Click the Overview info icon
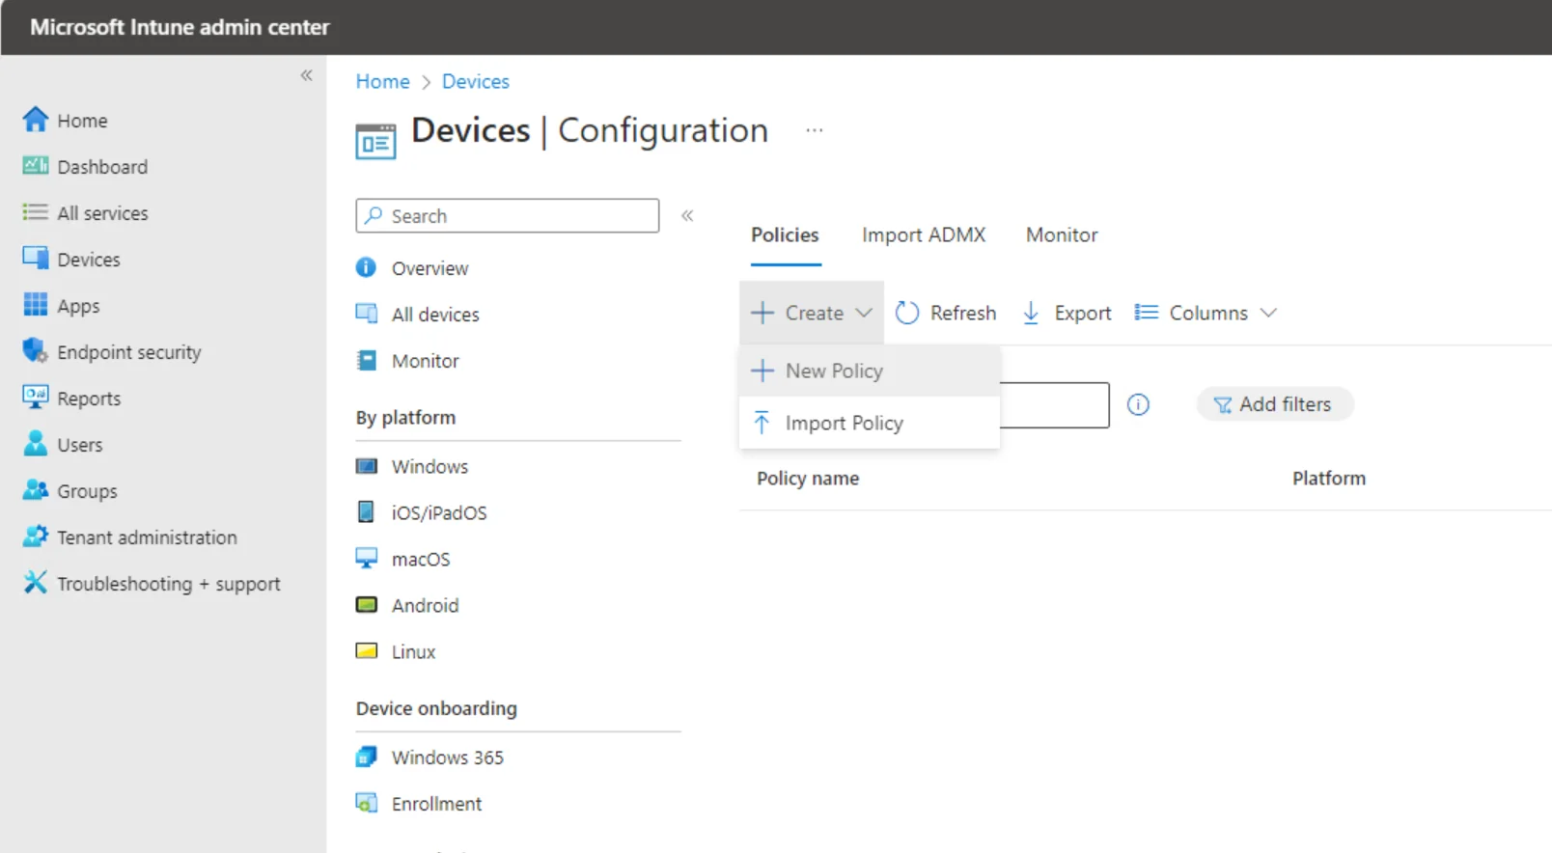Screen dimensions: 1552x853 [x=366, y=267]
